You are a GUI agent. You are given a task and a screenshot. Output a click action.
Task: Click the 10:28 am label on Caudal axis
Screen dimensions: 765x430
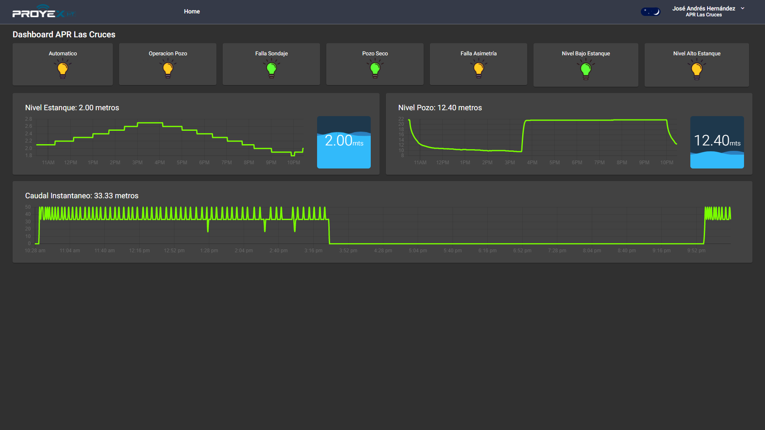click(x=35, y=251)
